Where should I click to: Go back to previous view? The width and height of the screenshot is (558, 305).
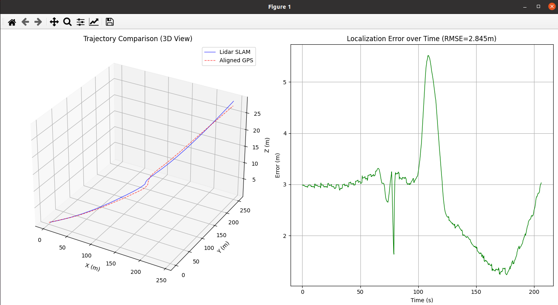click(x=25, y=22)
